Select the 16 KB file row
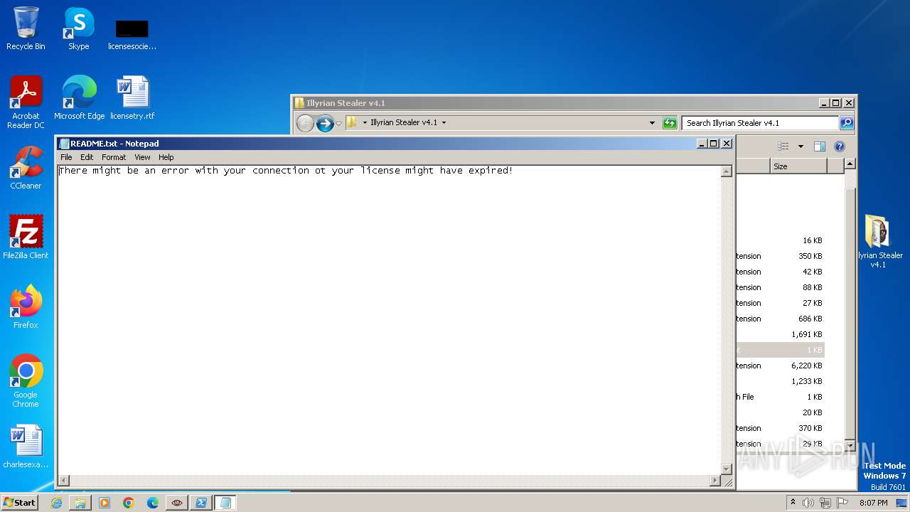 [x=781, y=240]
